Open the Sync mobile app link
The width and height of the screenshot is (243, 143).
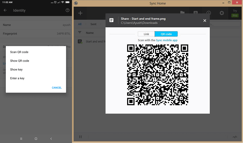point(167,40)
